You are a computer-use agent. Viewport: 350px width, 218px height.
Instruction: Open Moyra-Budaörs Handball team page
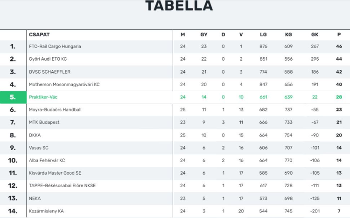click(55, 109)
